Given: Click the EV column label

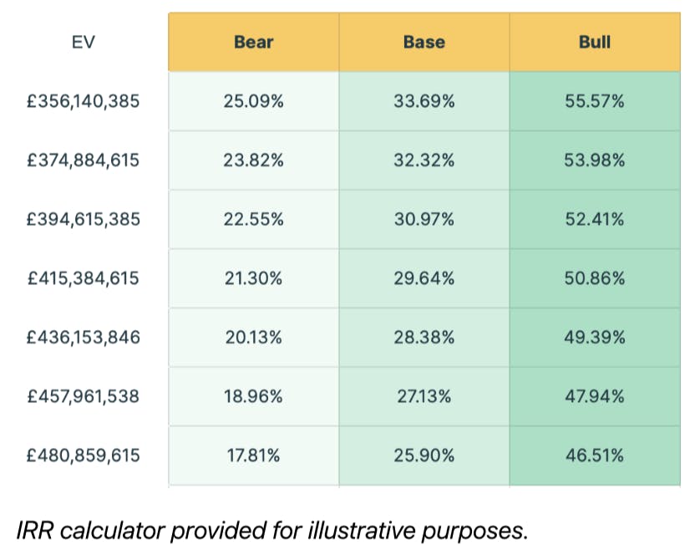Looking at the screenshot, I should (x=83, y=41).
